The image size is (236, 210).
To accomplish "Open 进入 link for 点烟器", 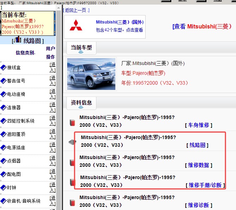I will click(52, 161).
